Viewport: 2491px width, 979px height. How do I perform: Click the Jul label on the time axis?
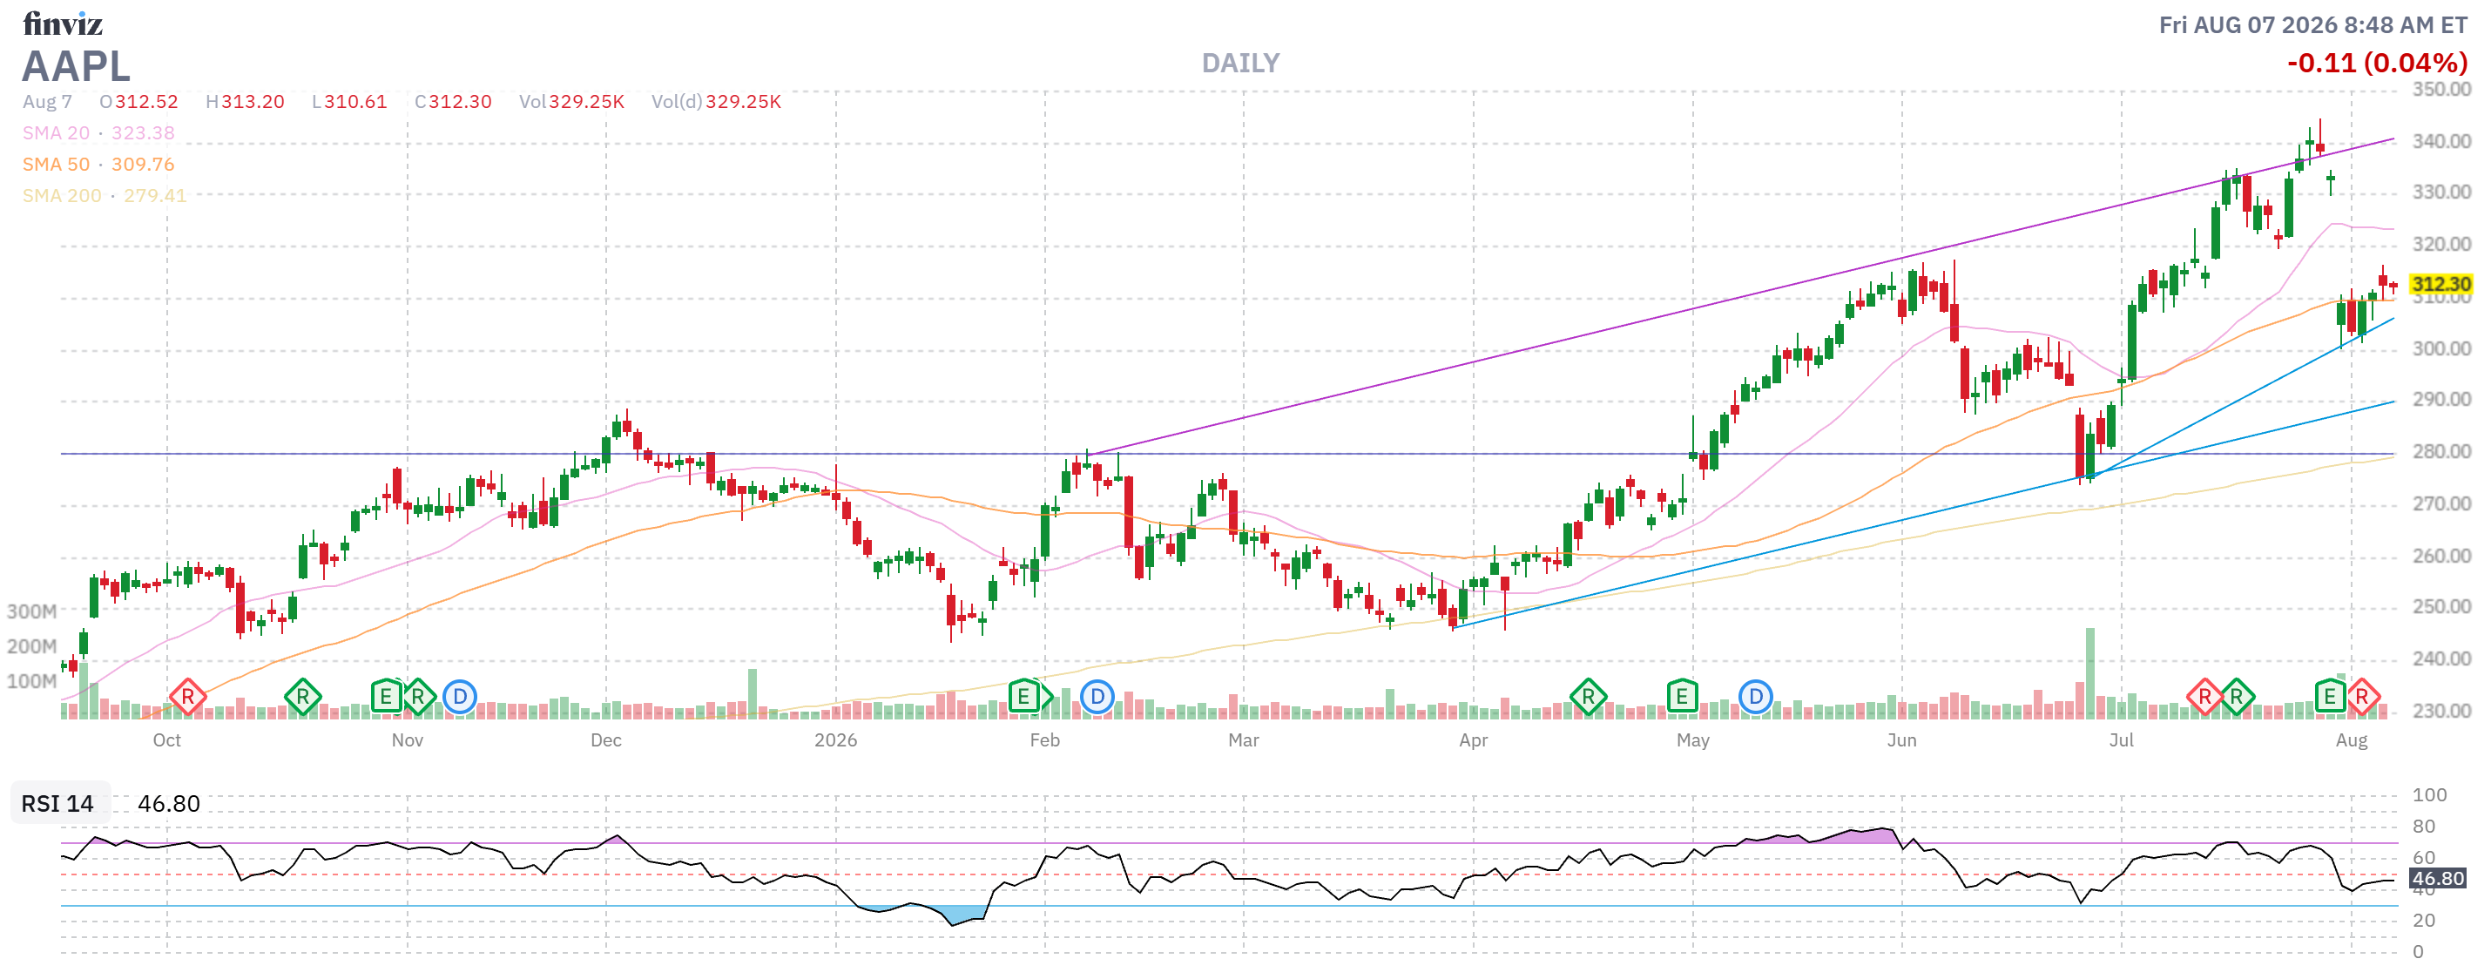pos(2122,741)
